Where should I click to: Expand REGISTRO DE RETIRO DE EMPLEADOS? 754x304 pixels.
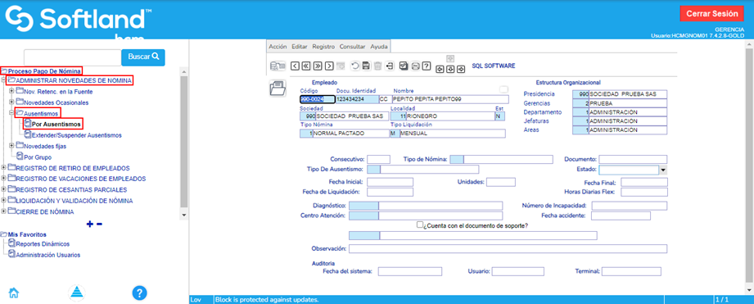tap(4, 168)
